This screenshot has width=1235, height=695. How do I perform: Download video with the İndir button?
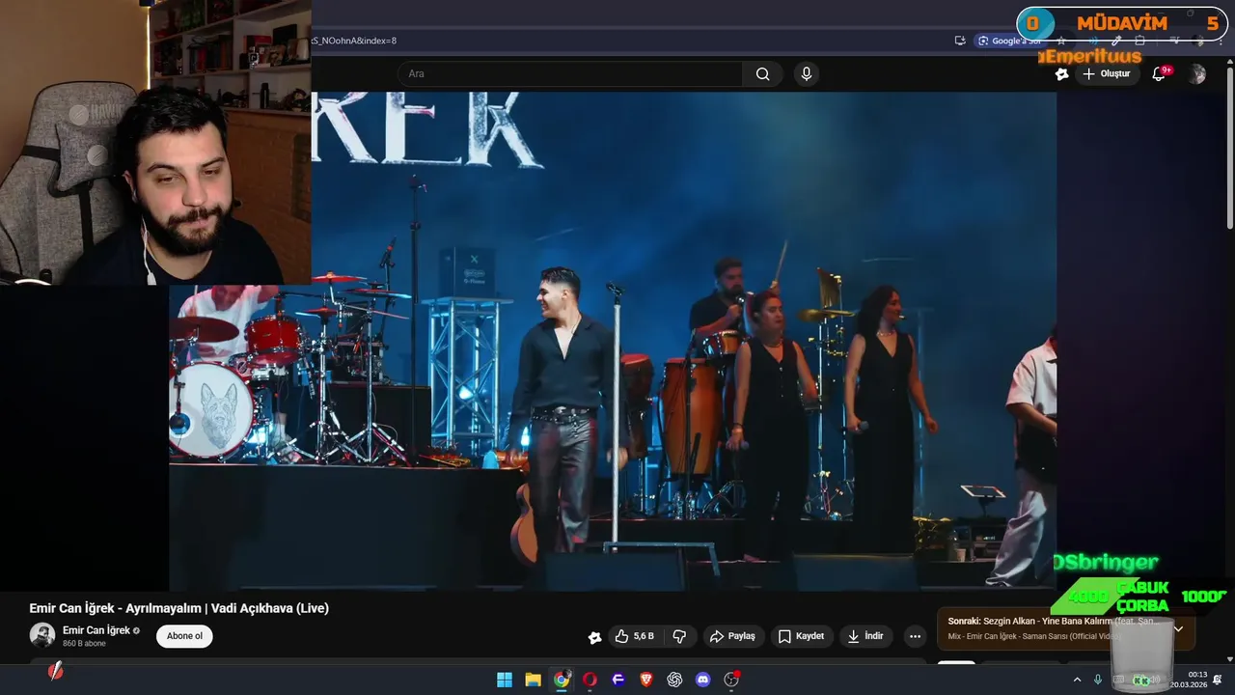[x=865, y=636]
